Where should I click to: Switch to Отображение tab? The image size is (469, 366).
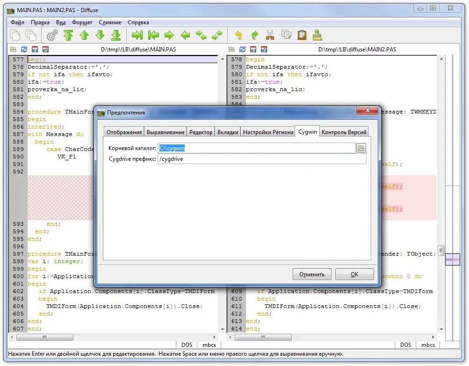(x=124, y=132)
